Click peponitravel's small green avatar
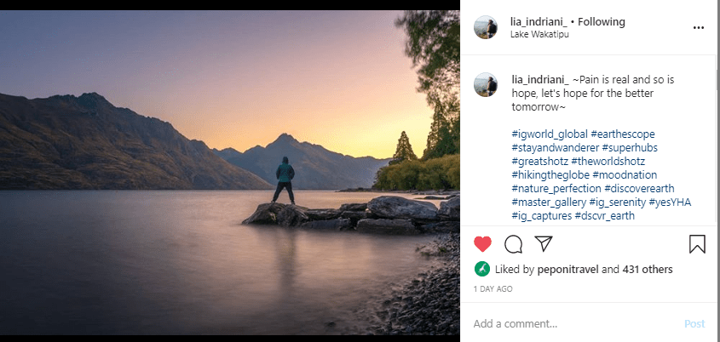720x342 pixels. (x=481, y=269)
